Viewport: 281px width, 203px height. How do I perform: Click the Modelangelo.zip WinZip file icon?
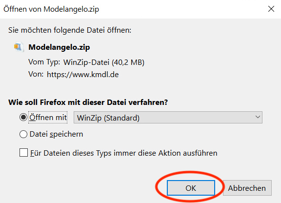point(19,47)
